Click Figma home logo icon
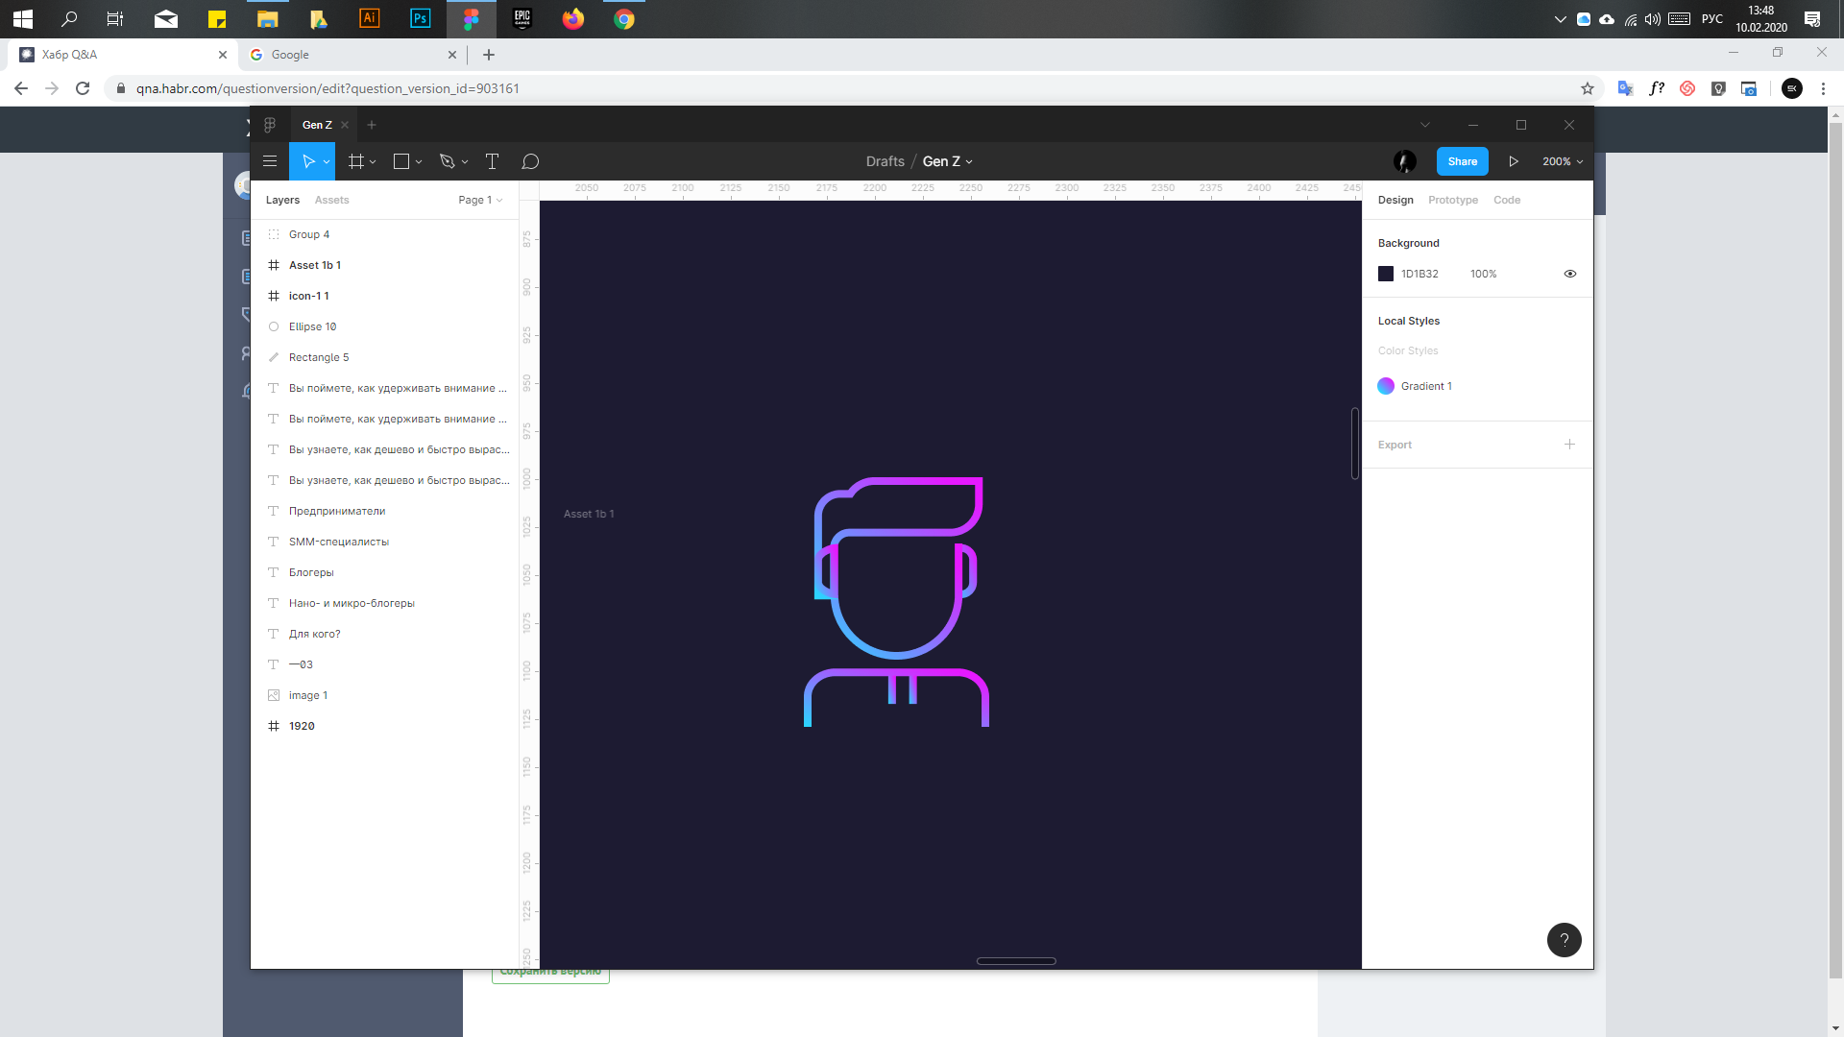Image resolution: width=1844 pixels, height=1037 pixels. [x=270, y=125]
